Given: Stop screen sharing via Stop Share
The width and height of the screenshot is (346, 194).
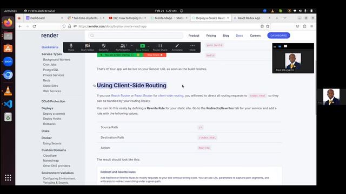Looking at the screenshot, I should [155, 55].
